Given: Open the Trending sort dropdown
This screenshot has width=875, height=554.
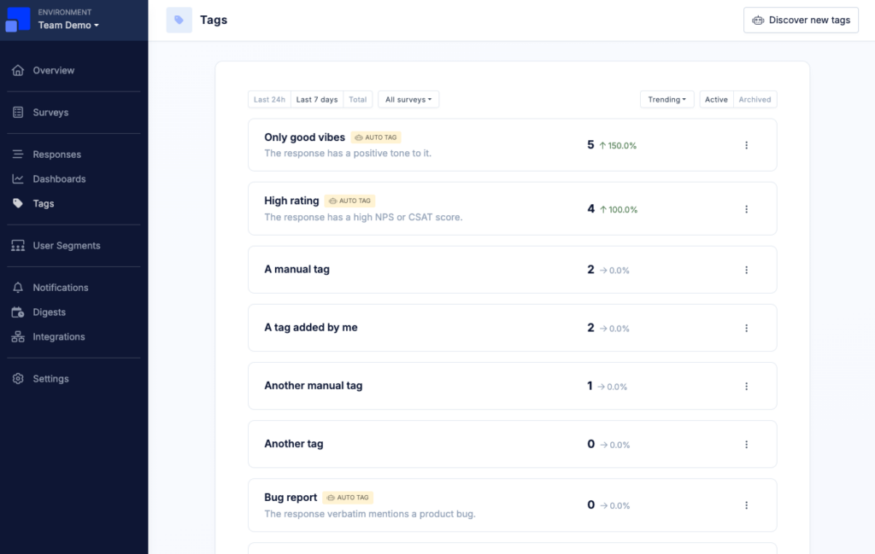Looking at the screenshot, I should 667,99.
